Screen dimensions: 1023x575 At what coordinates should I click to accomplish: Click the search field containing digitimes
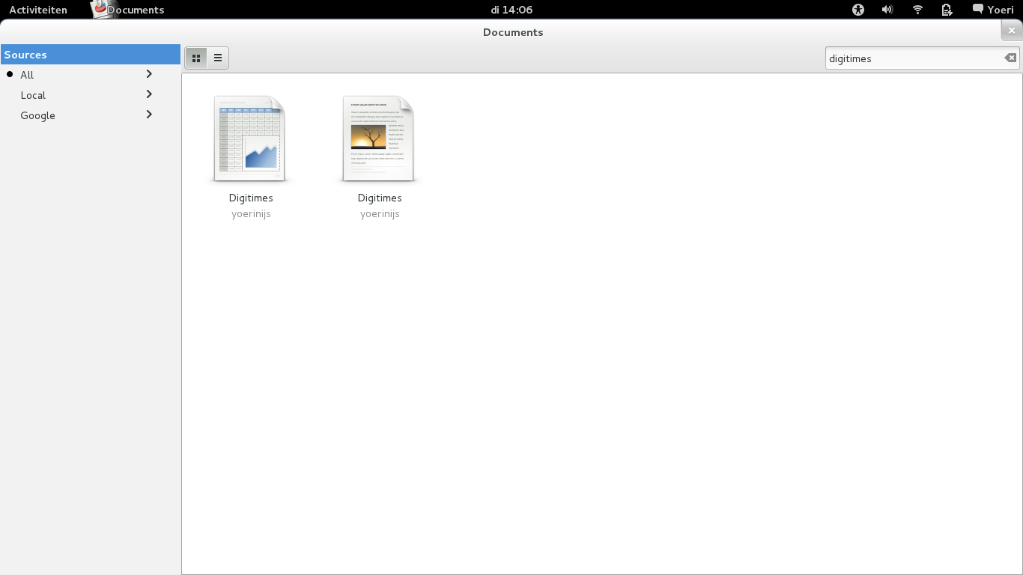tap(923, 58)
